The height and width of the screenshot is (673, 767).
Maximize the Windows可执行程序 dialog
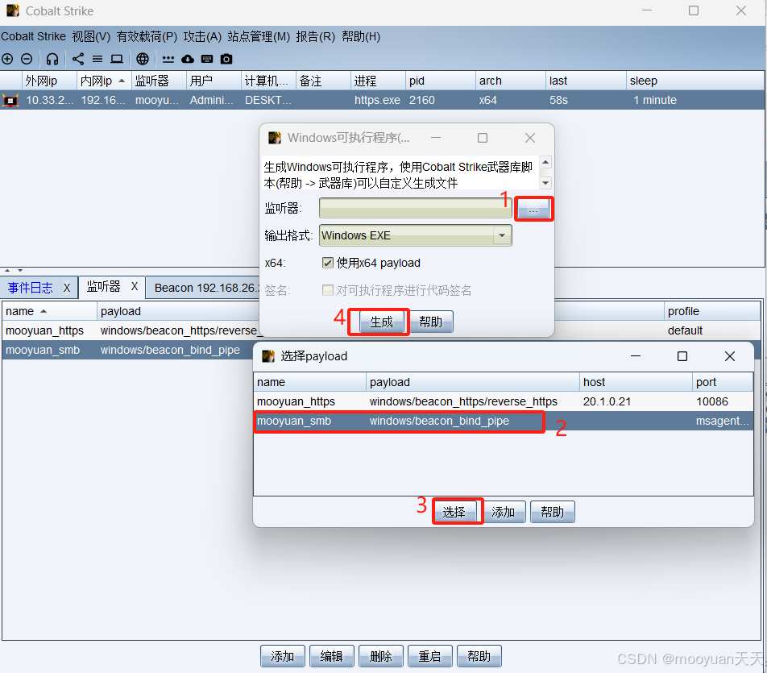click(483, 138)
